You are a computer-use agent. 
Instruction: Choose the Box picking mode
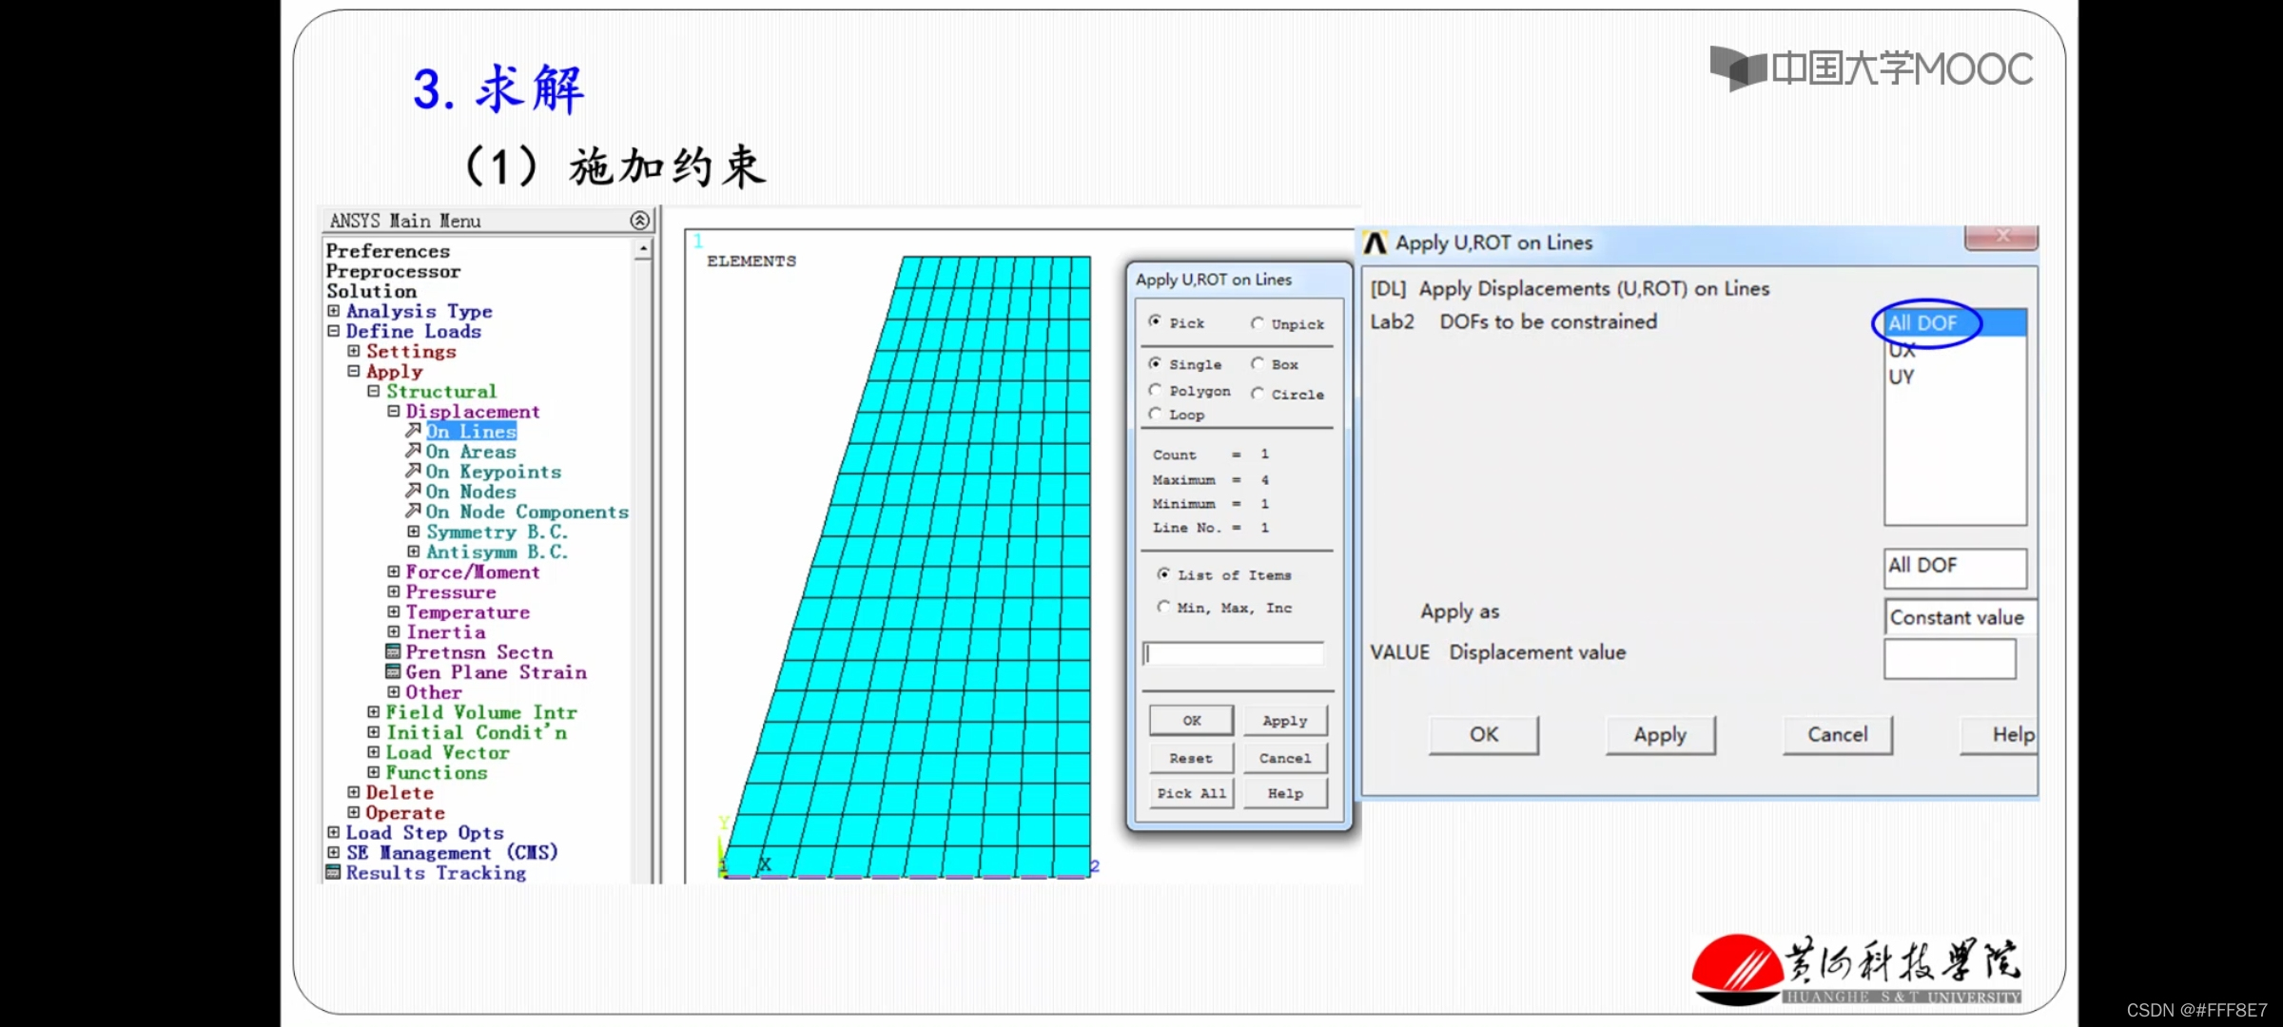[1258, 363]
